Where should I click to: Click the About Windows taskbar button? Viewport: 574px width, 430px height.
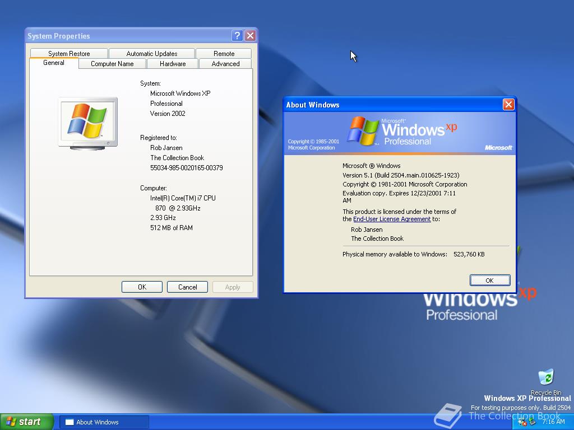[104, 422]
